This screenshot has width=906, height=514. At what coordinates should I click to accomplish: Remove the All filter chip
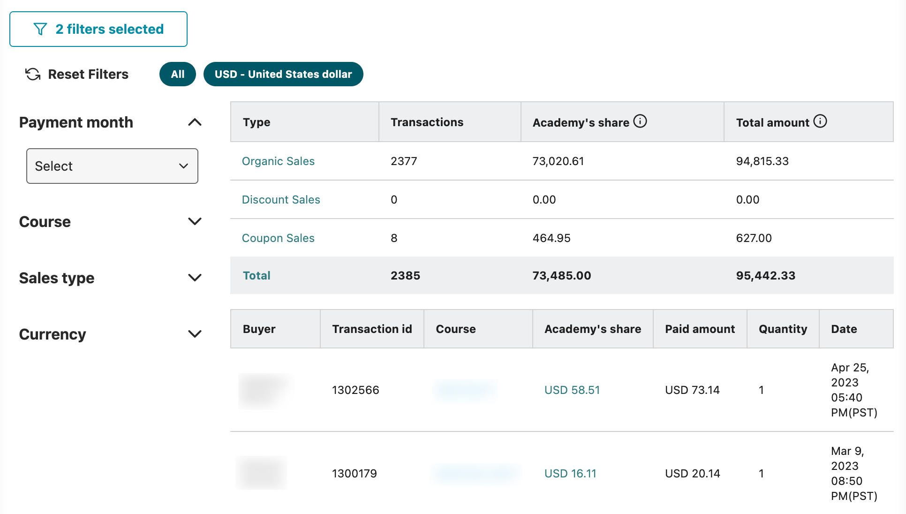coord(177,74)
